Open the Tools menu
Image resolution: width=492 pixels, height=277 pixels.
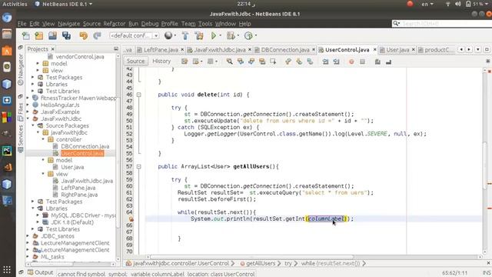(205, 24)
